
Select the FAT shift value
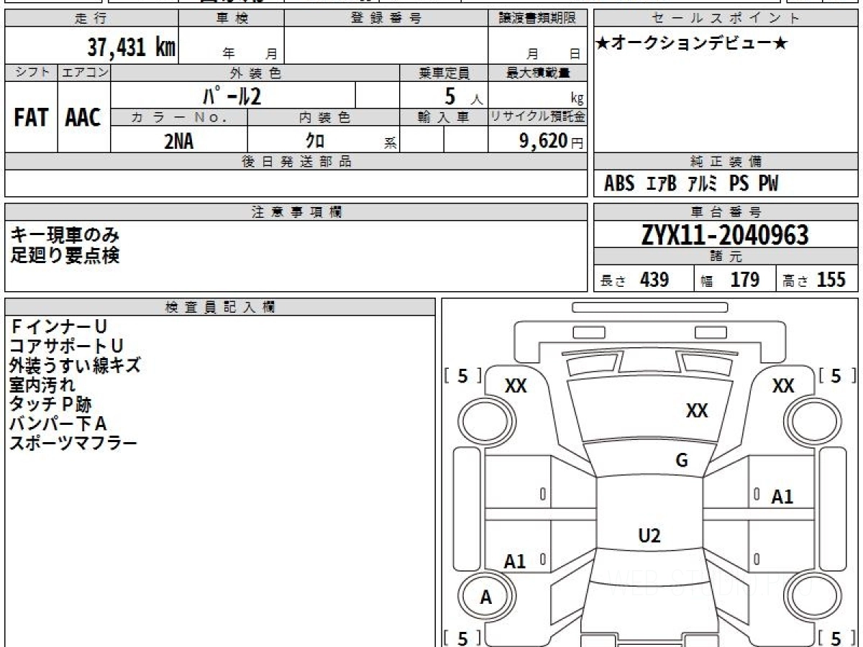click(31, 118)
